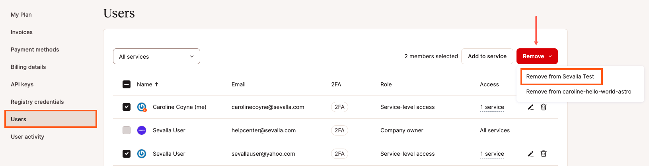This screenshot has height=166, width=649.
Task: Click Caroline Coyne's avatar icon
Action: pyautogui.click(x=142, y=107)
